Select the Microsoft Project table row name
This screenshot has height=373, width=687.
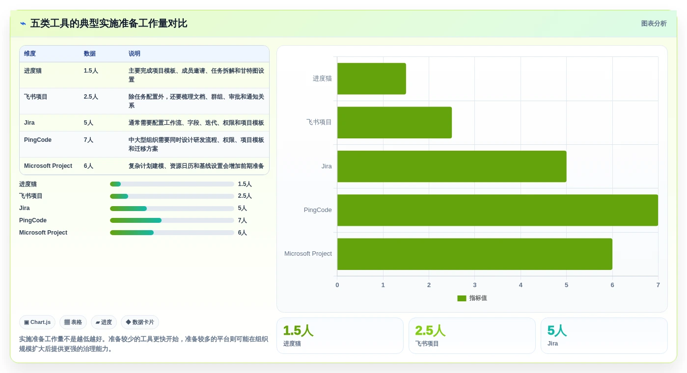coord(48,166)
